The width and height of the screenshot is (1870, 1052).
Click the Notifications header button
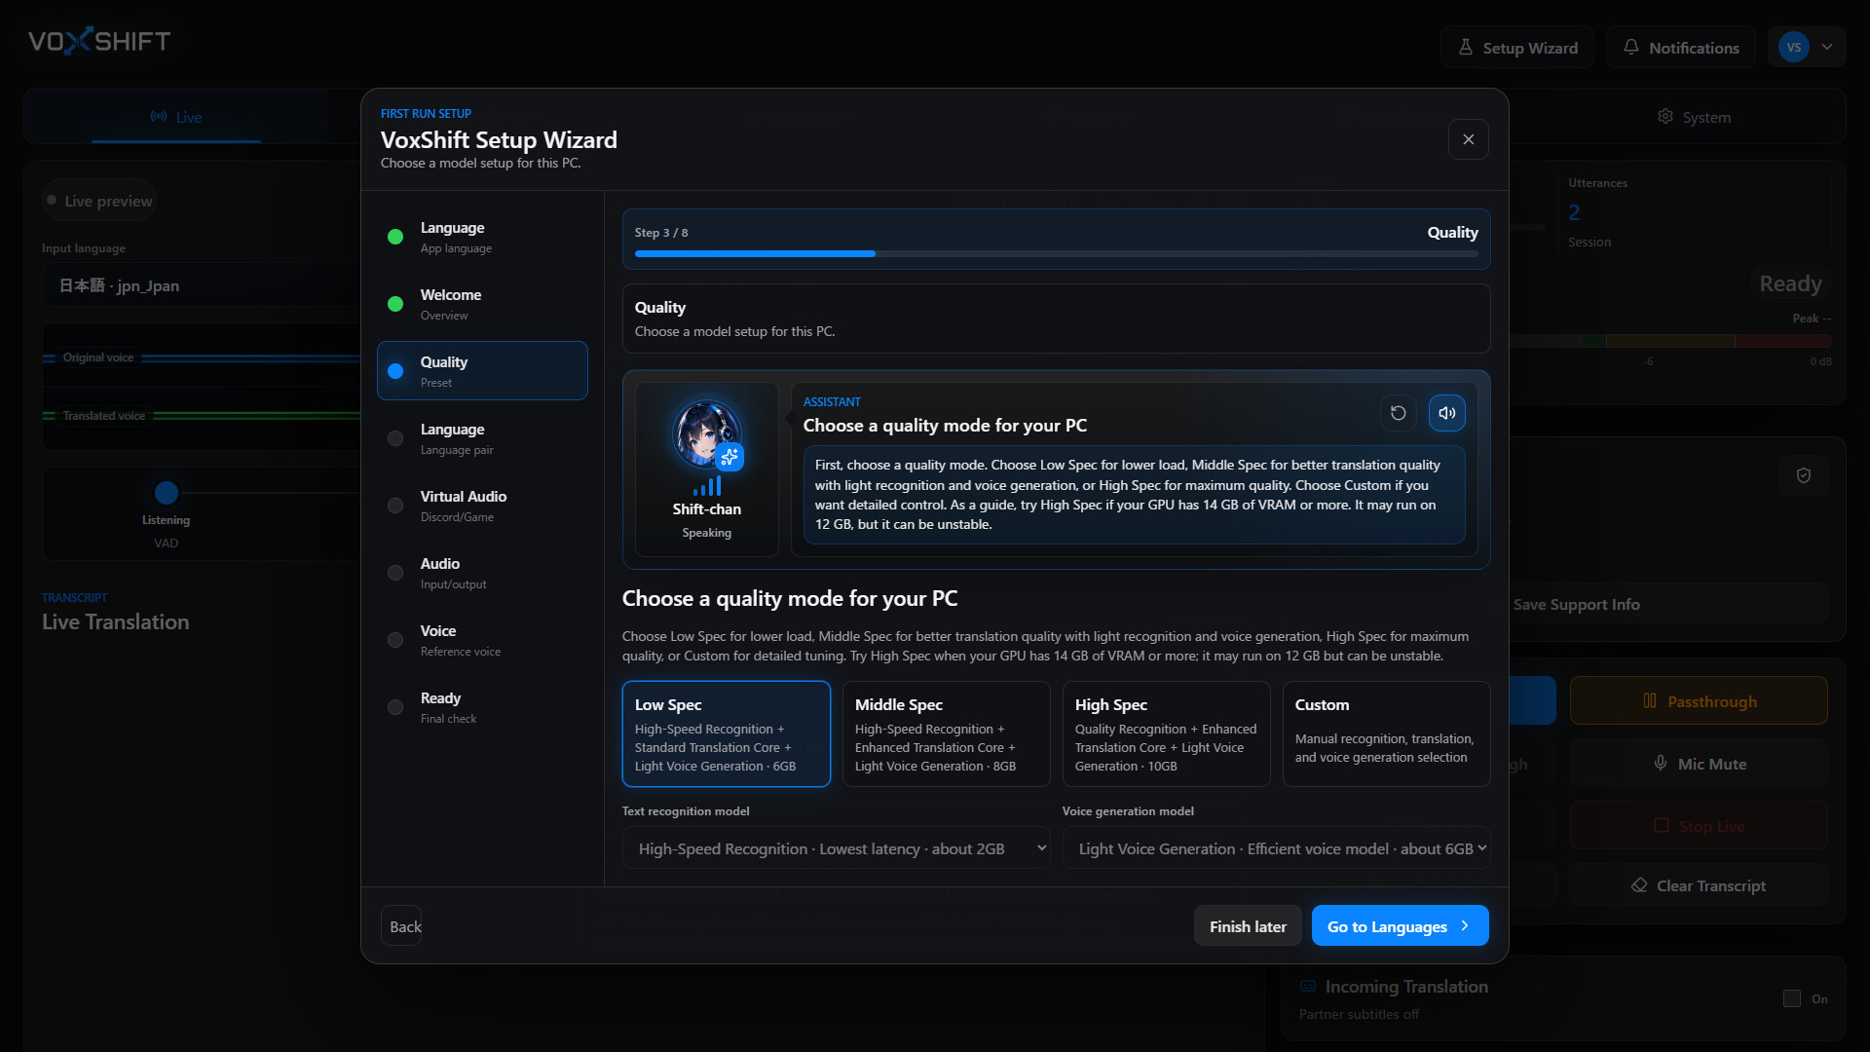click(x=1680, y=47)
